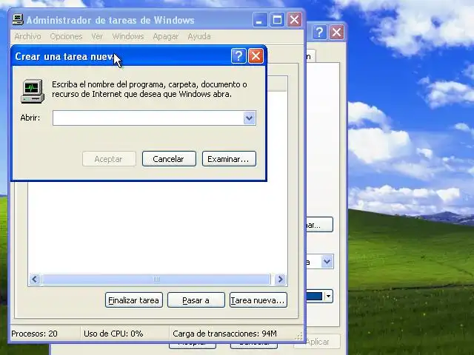Click the Cancelar button in the dialog
This screenshot has height=355, width=474.
pyautogui.click(x=169, y=159)
